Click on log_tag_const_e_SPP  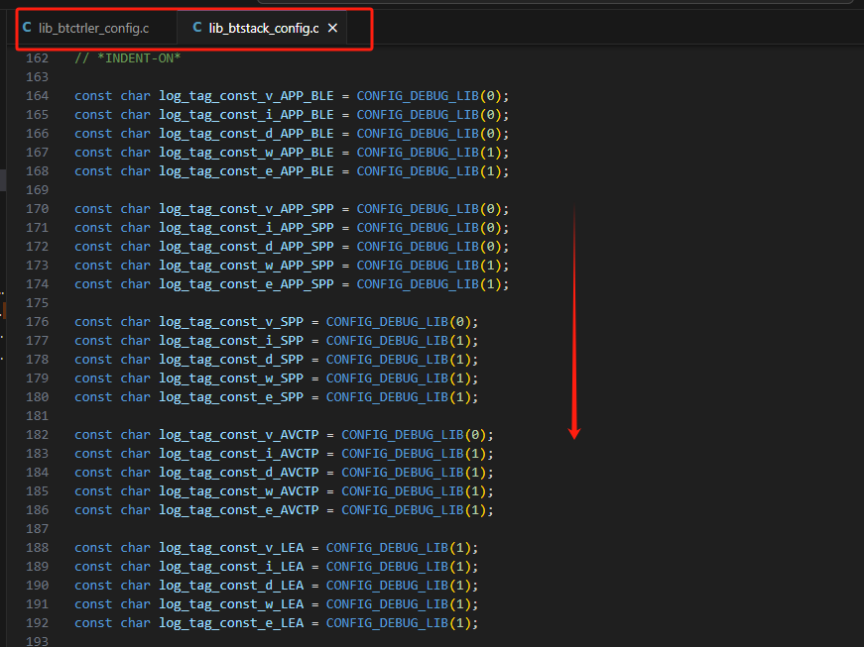(x=231, y=397)
